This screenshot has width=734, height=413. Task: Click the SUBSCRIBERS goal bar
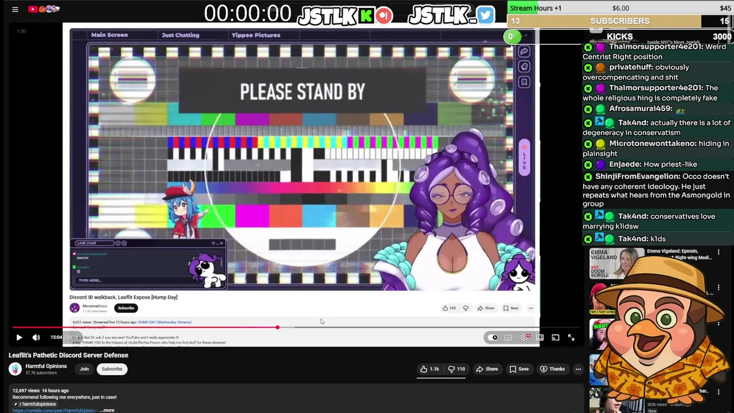[619, 21]
